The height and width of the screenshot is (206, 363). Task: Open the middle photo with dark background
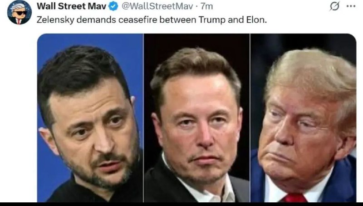pos(196,118)
